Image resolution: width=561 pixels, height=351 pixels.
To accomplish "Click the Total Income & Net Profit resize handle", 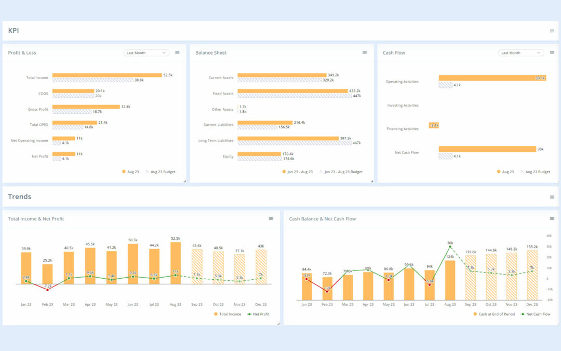I will [x=278, y=323].
